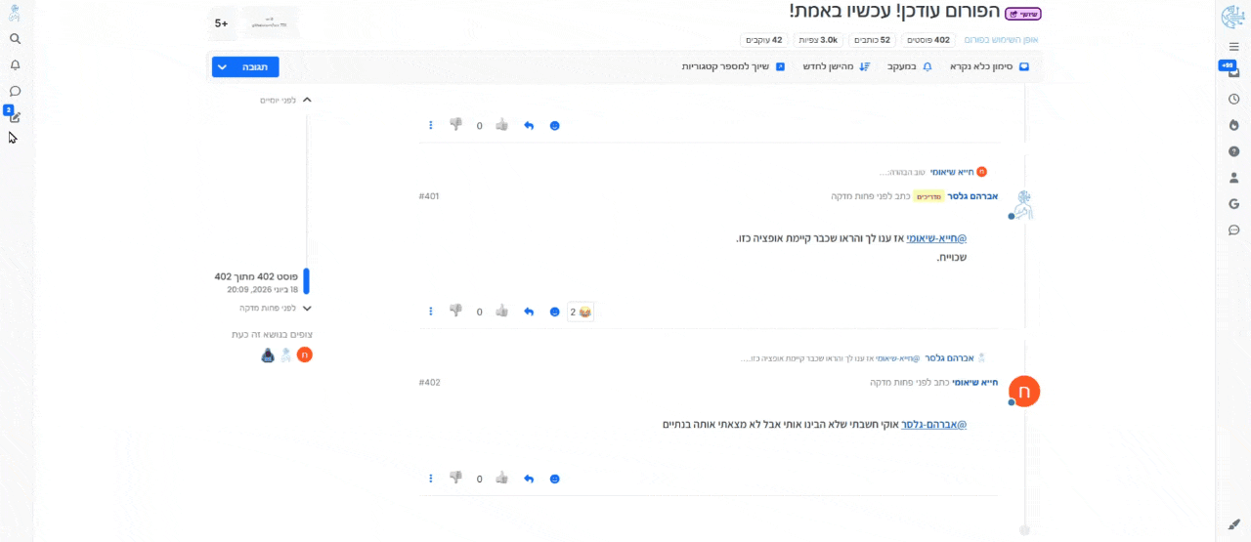The height and width of the screenshot is (542, 1251).
Task: Open three-dot menu of topmost post row
Action: (x=431, y=125)
